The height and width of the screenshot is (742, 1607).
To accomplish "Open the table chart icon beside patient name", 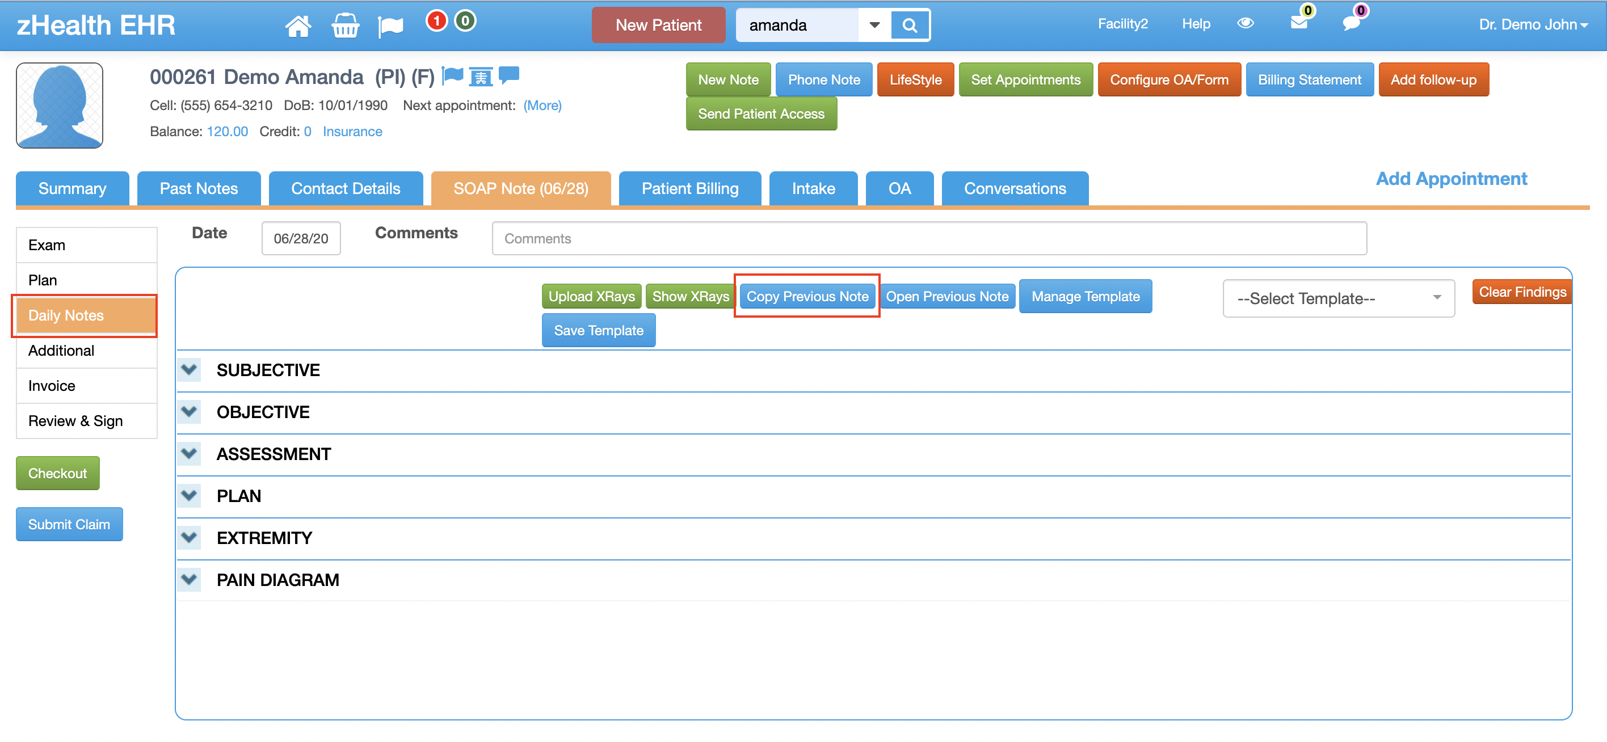I will [x=481, y=77].
